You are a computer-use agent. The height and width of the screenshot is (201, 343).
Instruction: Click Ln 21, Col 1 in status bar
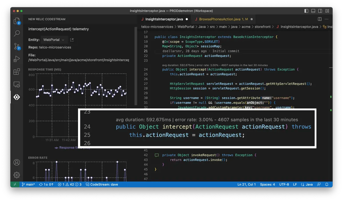pyautogui.click(x=247, y=184)
